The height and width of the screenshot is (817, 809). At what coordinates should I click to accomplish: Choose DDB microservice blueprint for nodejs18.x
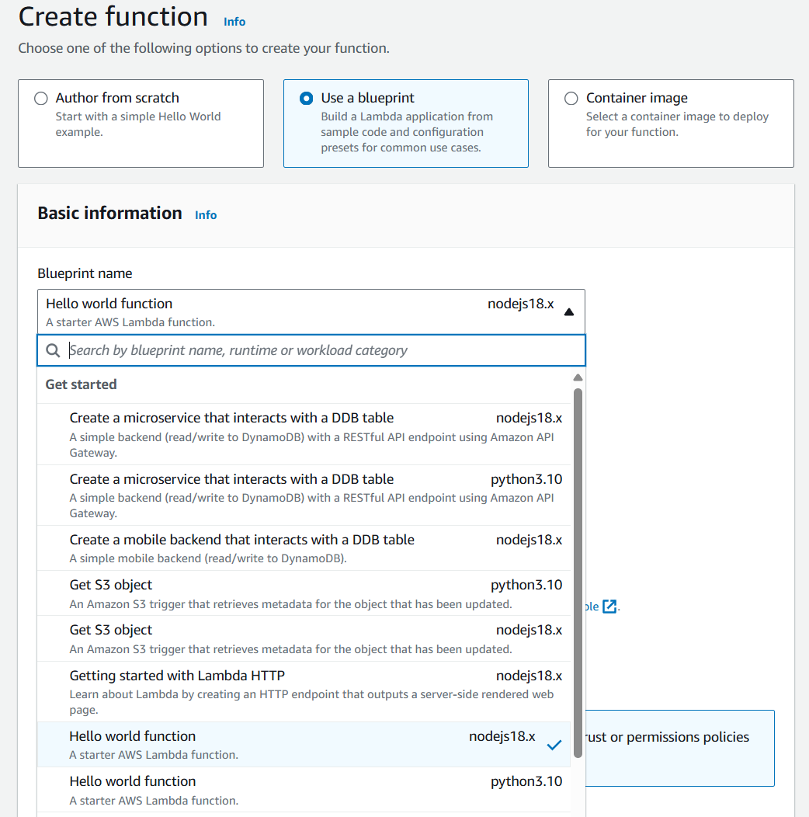pos(304,434)
